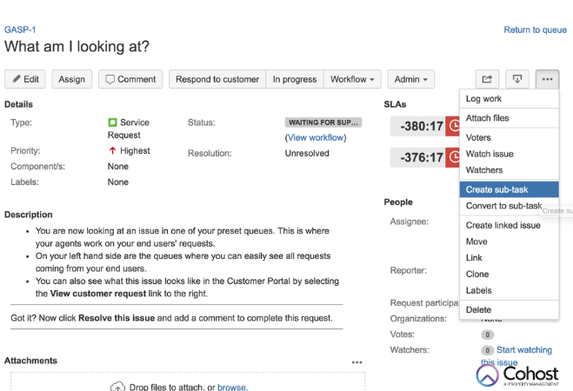Open Watchers from the actions menu
This screenshot has height=391, width=573.
(509, 170)
